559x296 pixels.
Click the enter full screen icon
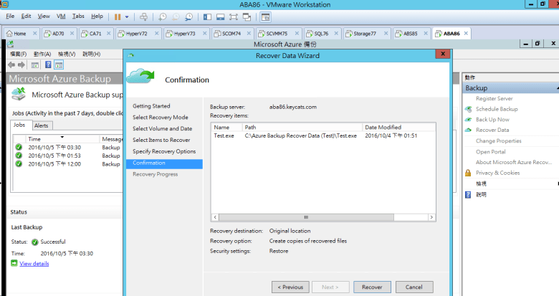coord(234,16)
